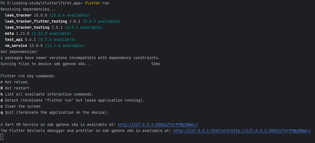Image resolution: width=315 pixels, height=143 pixels.
Task: Click the 'Resolving dependencies...' line
Action: (28, 9)
